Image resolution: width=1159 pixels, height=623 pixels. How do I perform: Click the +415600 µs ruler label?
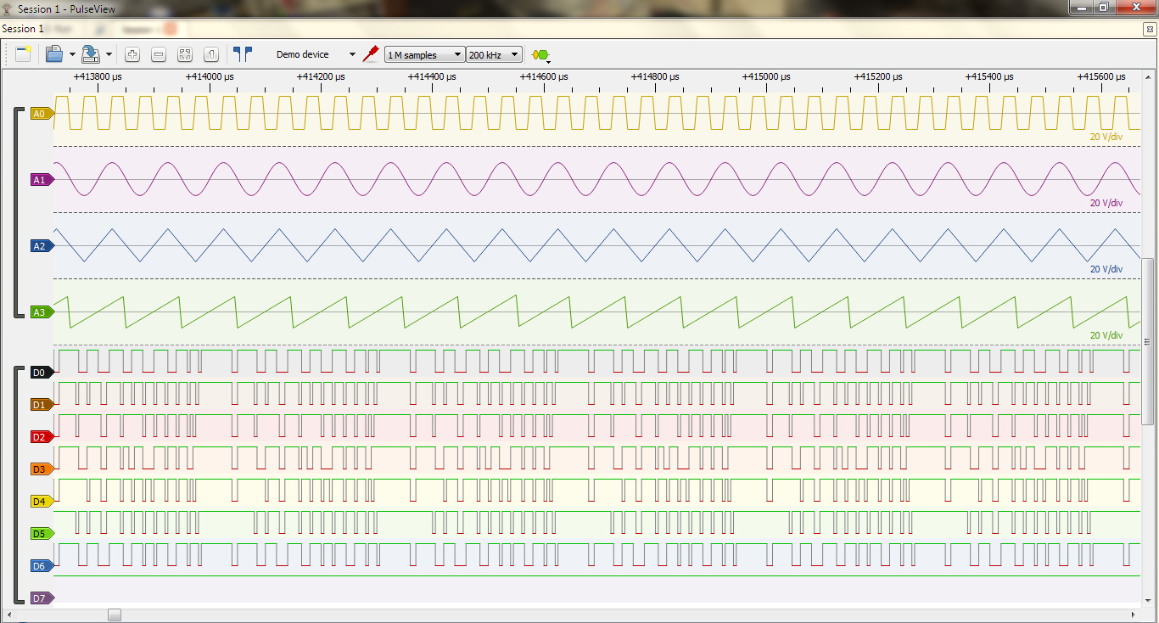point(1100,76)
